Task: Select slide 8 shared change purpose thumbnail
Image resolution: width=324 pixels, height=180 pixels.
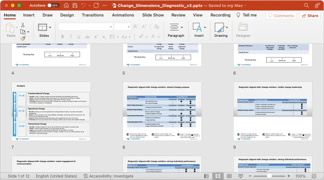Action: tap(162, 111)
